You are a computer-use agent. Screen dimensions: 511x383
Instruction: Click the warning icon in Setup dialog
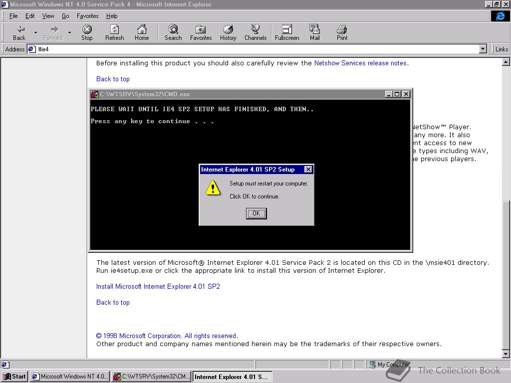coord(213,188)
